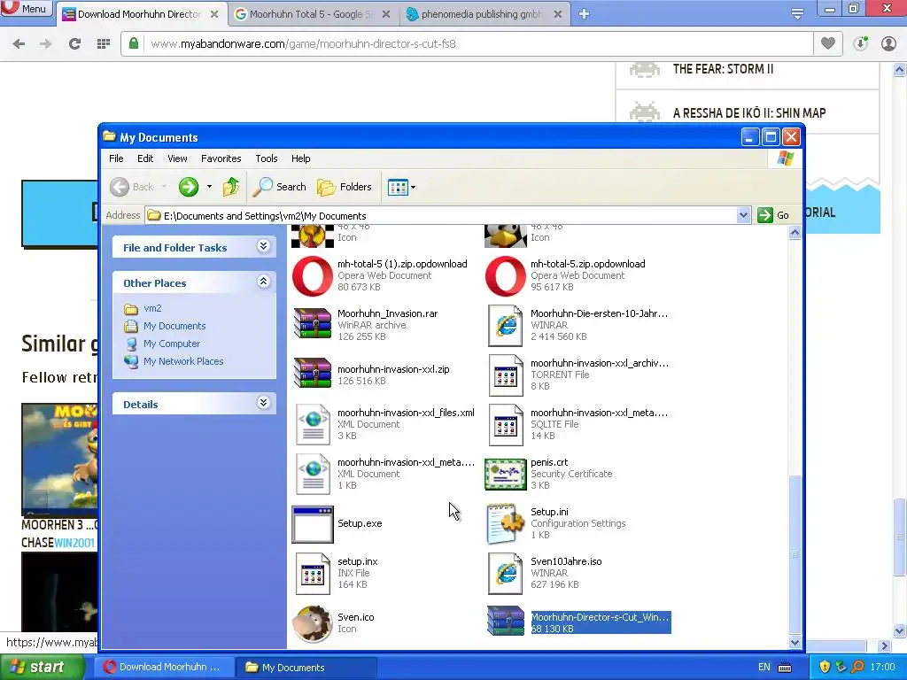This screenshot has width=907, height=680.
Task: Click the green Forward arrow in Explorer
Action: pyautogui.click(x=189, y=187)
